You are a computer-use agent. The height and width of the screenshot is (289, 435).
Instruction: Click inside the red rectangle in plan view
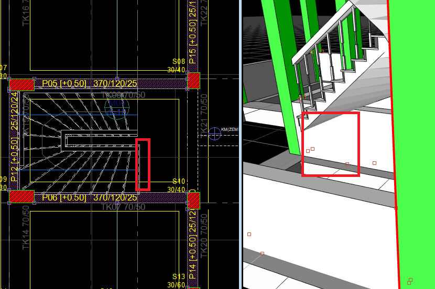click(x=143, y=164)
